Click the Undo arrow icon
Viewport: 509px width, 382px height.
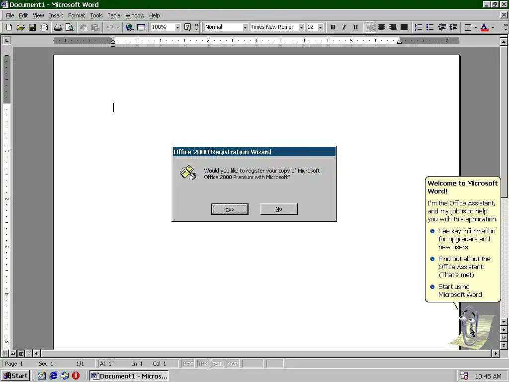click(x=110, y=27)
